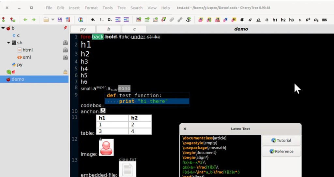Click the Insert Anchor toolbar icon

pos(188,20)
